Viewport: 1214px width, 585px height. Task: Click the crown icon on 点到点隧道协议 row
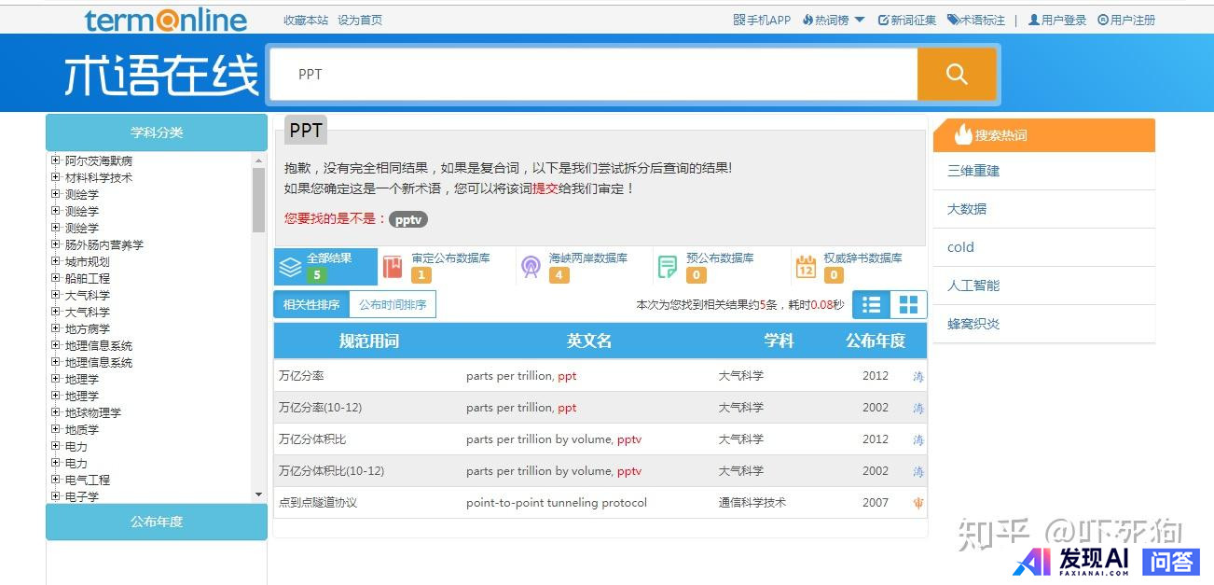(x=918, y=503)
